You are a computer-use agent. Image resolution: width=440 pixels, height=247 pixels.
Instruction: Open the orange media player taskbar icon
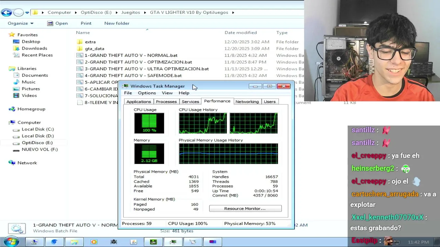(x=94, y=242)
